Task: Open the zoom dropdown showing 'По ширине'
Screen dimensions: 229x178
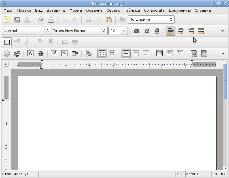Action: pyautogui.click(x=171, y=20)
